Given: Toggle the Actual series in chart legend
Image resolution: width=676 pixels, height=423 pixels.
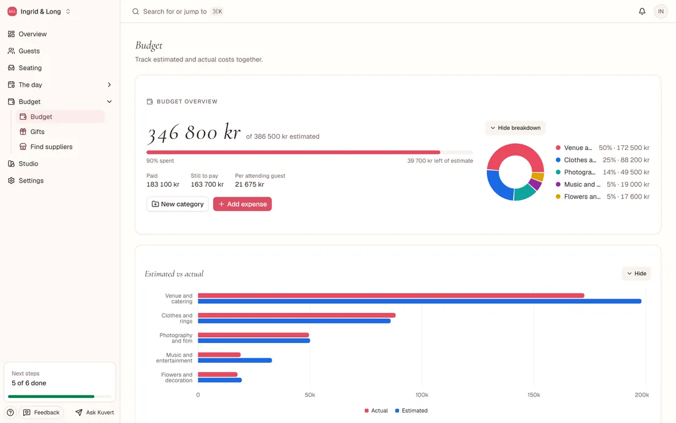Looking at the screenshot, I should (x=376, y=411).
